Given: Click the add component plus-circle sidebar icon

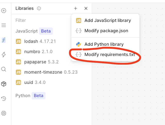Looking at the screenshot, I should pos(4,10).
